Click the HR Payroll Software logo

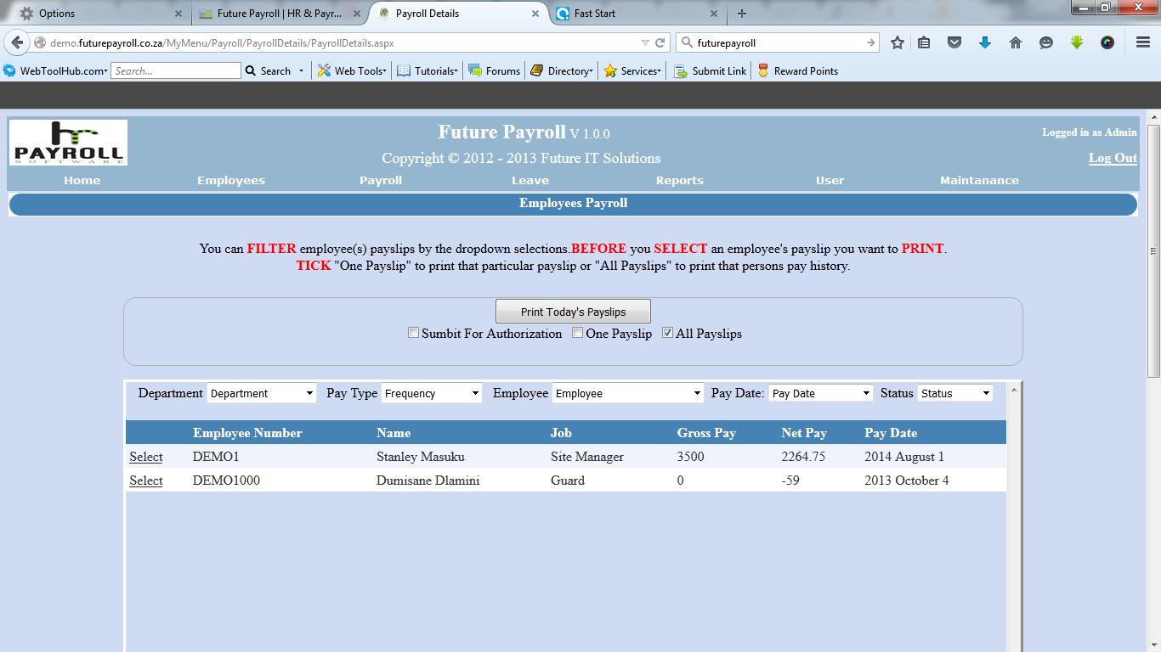pos(68,142)
